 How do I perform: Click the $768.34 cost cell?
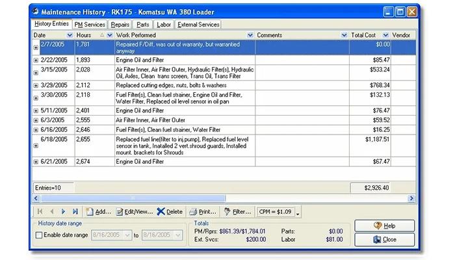tap(370, 85)
